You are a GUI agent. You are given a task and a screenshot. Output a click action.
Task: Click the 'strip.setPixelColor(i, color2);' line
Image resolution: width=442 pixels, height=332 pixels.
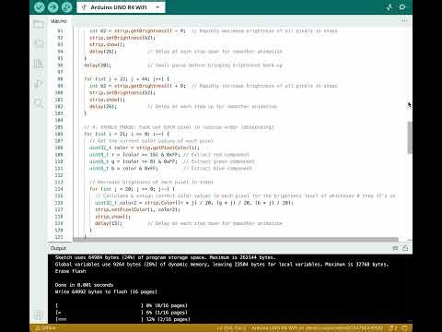tap(137, 209)
